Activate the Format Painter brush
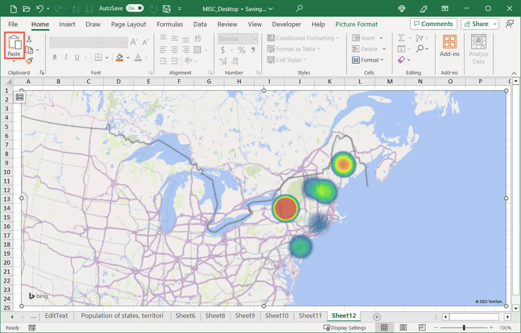 (x=29, y=61)
